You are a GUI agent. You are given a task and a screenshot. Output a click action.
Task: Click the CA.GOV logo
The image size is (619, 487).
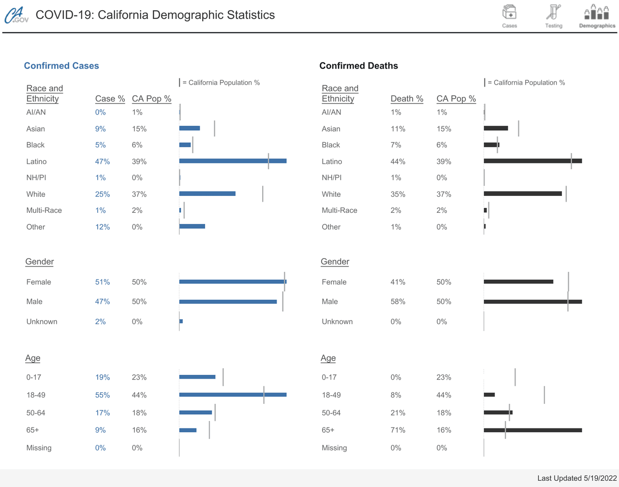(16, 15)
